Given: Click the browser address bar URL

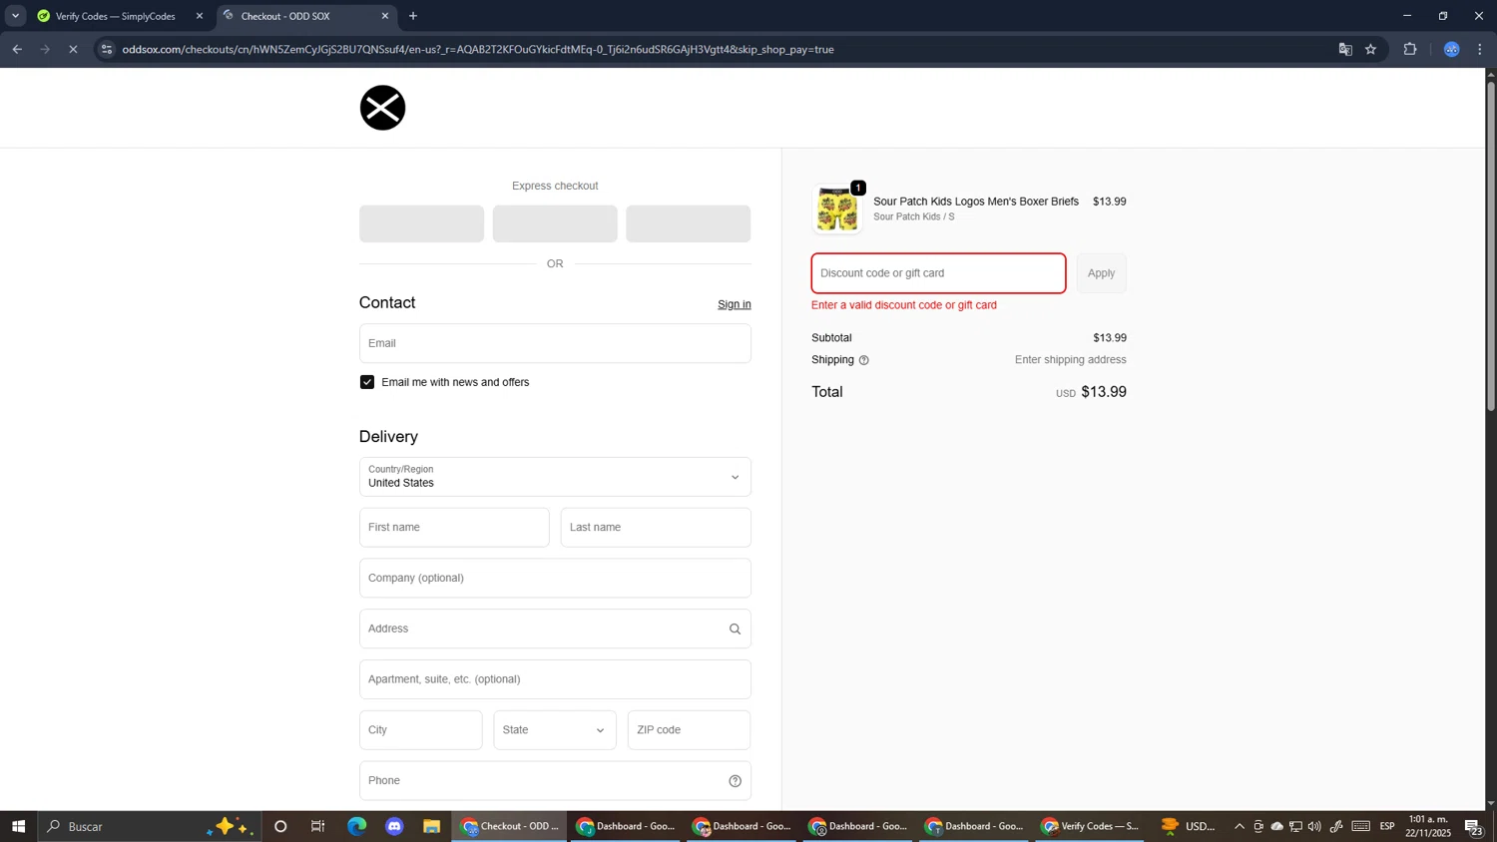Looking at the screenshot, I should click(478, 49).
